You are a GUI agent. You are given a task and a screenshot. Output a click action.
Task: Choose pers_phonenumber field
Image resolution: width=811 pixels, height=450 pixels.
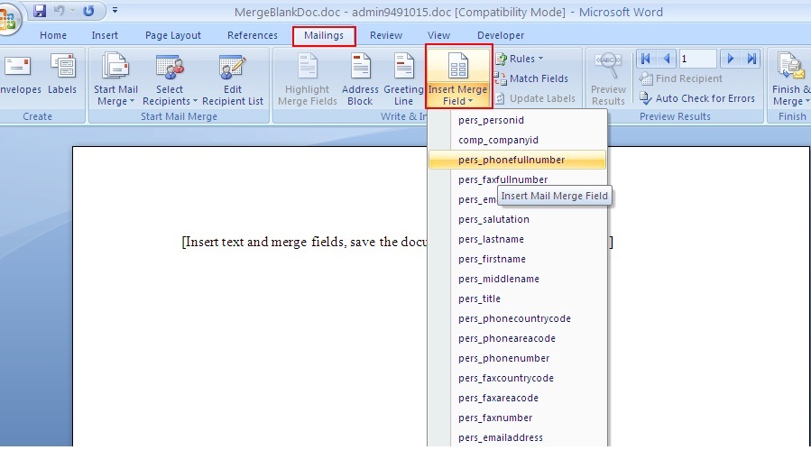(x=517, y=358)
